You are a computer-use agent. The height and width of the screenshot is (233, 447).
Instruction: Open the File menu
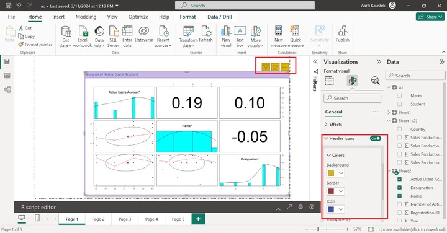point(11,17)
